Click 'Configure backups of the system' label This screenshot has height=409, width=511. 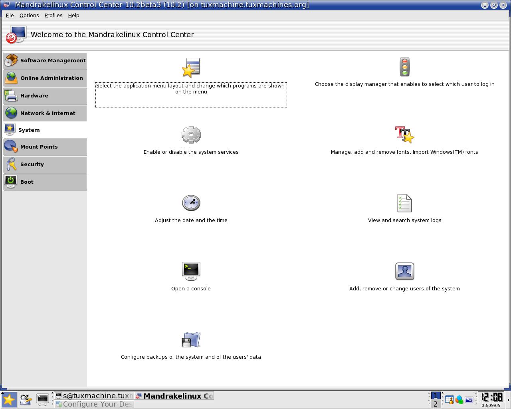(191, 357)
